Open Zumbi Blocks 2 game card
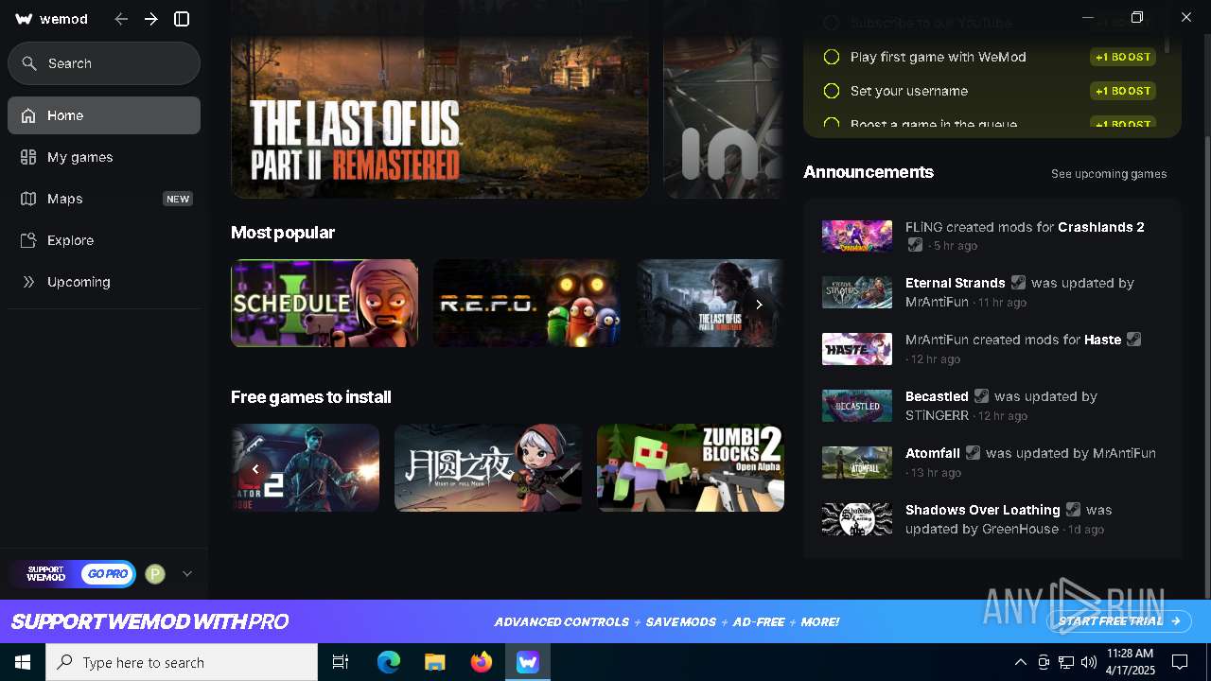The height and width of the screenshot is (681, 1211). coord(691,467)
